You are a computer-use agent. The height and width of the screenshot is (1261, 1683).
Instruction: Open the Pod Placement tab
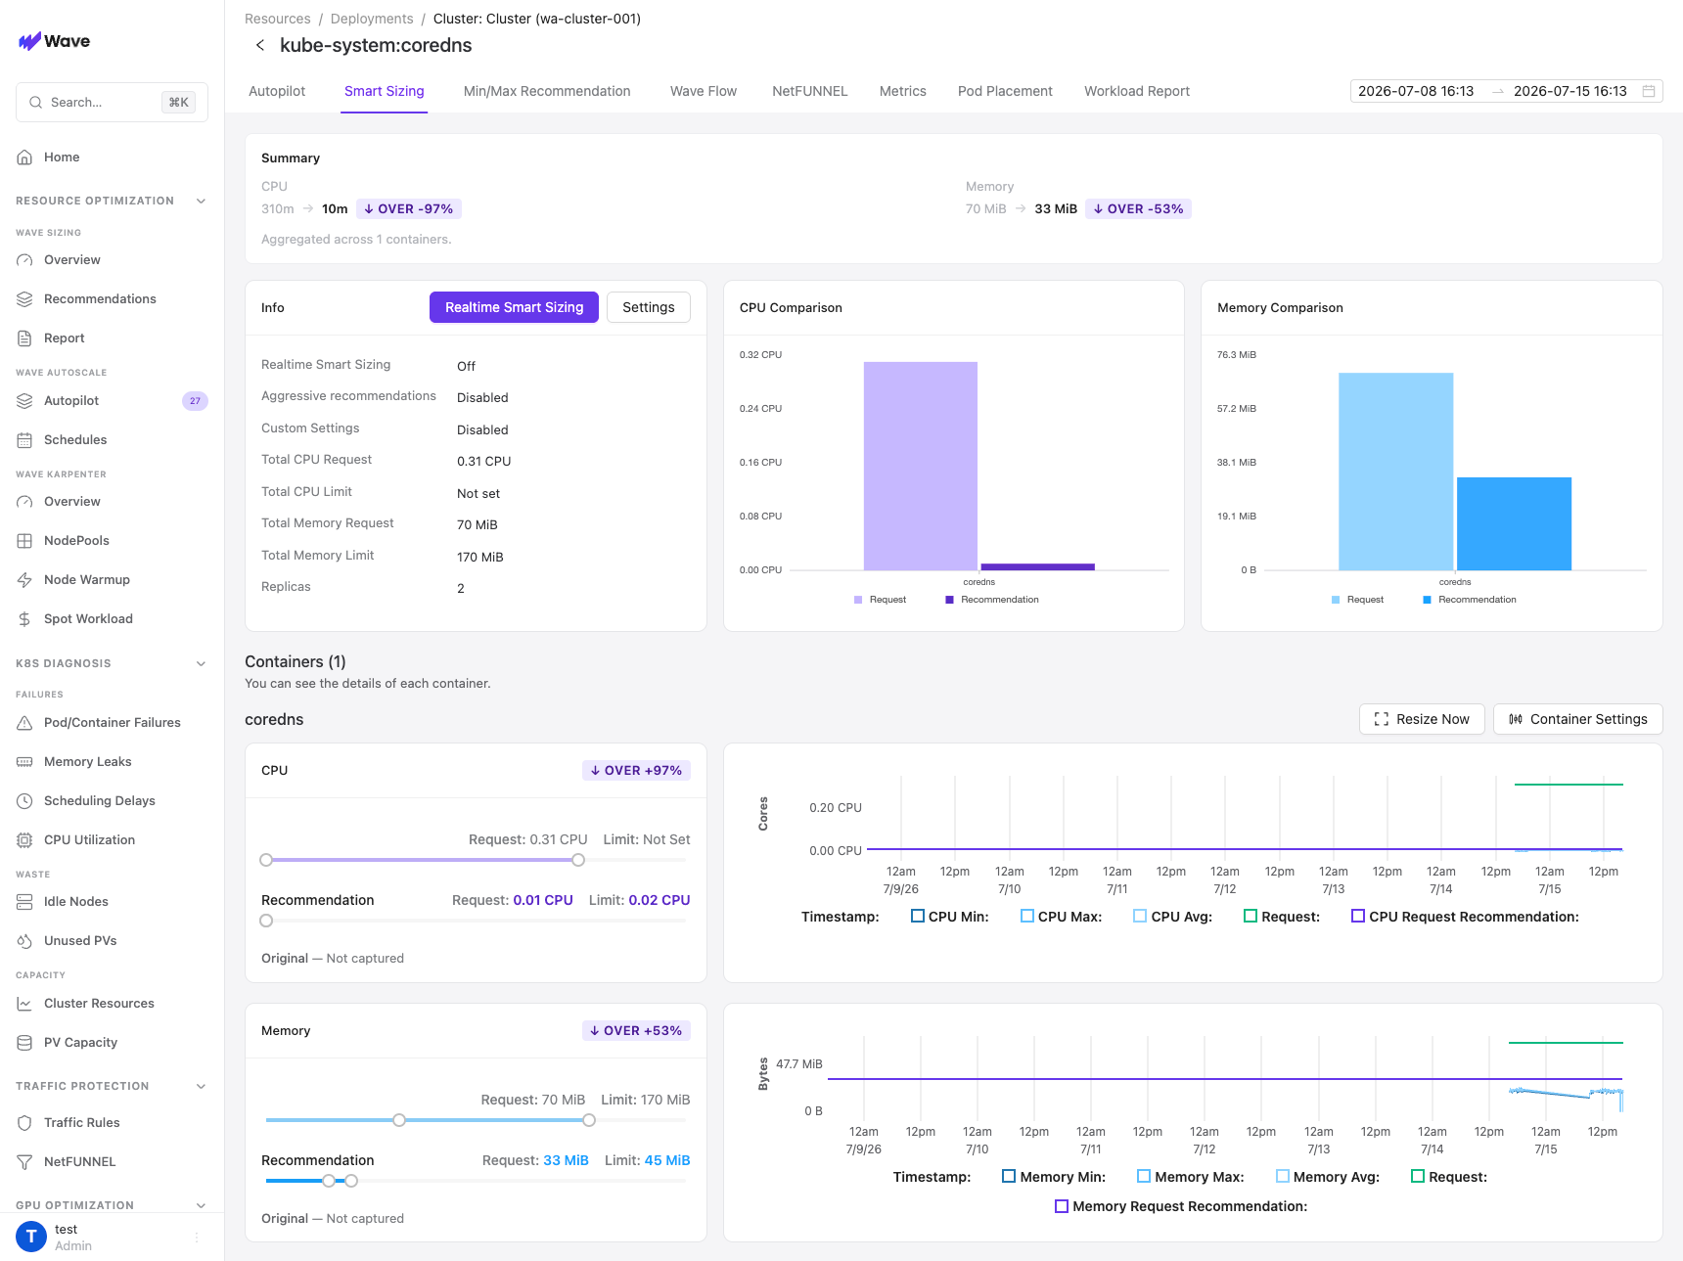(1005, 91)
